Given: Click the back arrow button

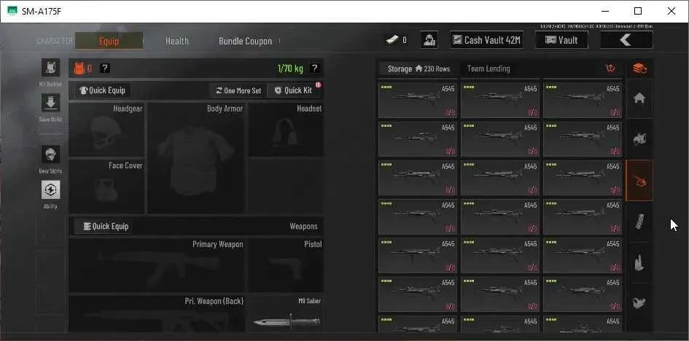Looking at the screenshot, I should point(626,40).
